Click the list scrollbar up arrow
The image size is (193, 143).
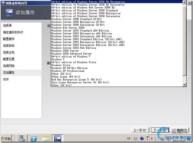pos(184,2)
